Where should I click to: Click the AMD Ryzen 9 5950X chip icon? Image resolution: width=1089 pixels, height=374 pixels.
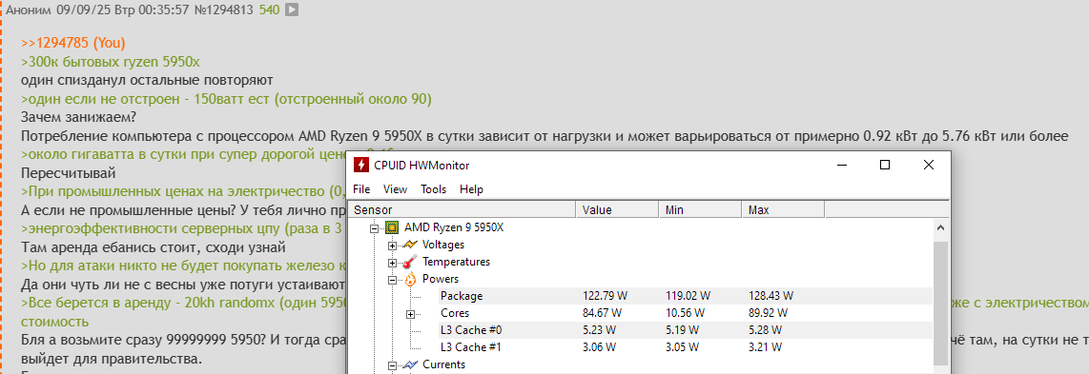[x=392, y=227]
